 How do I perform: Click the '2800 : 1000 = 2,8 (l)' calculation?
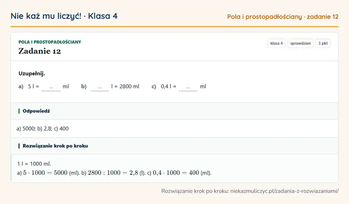tap(117, 173)
